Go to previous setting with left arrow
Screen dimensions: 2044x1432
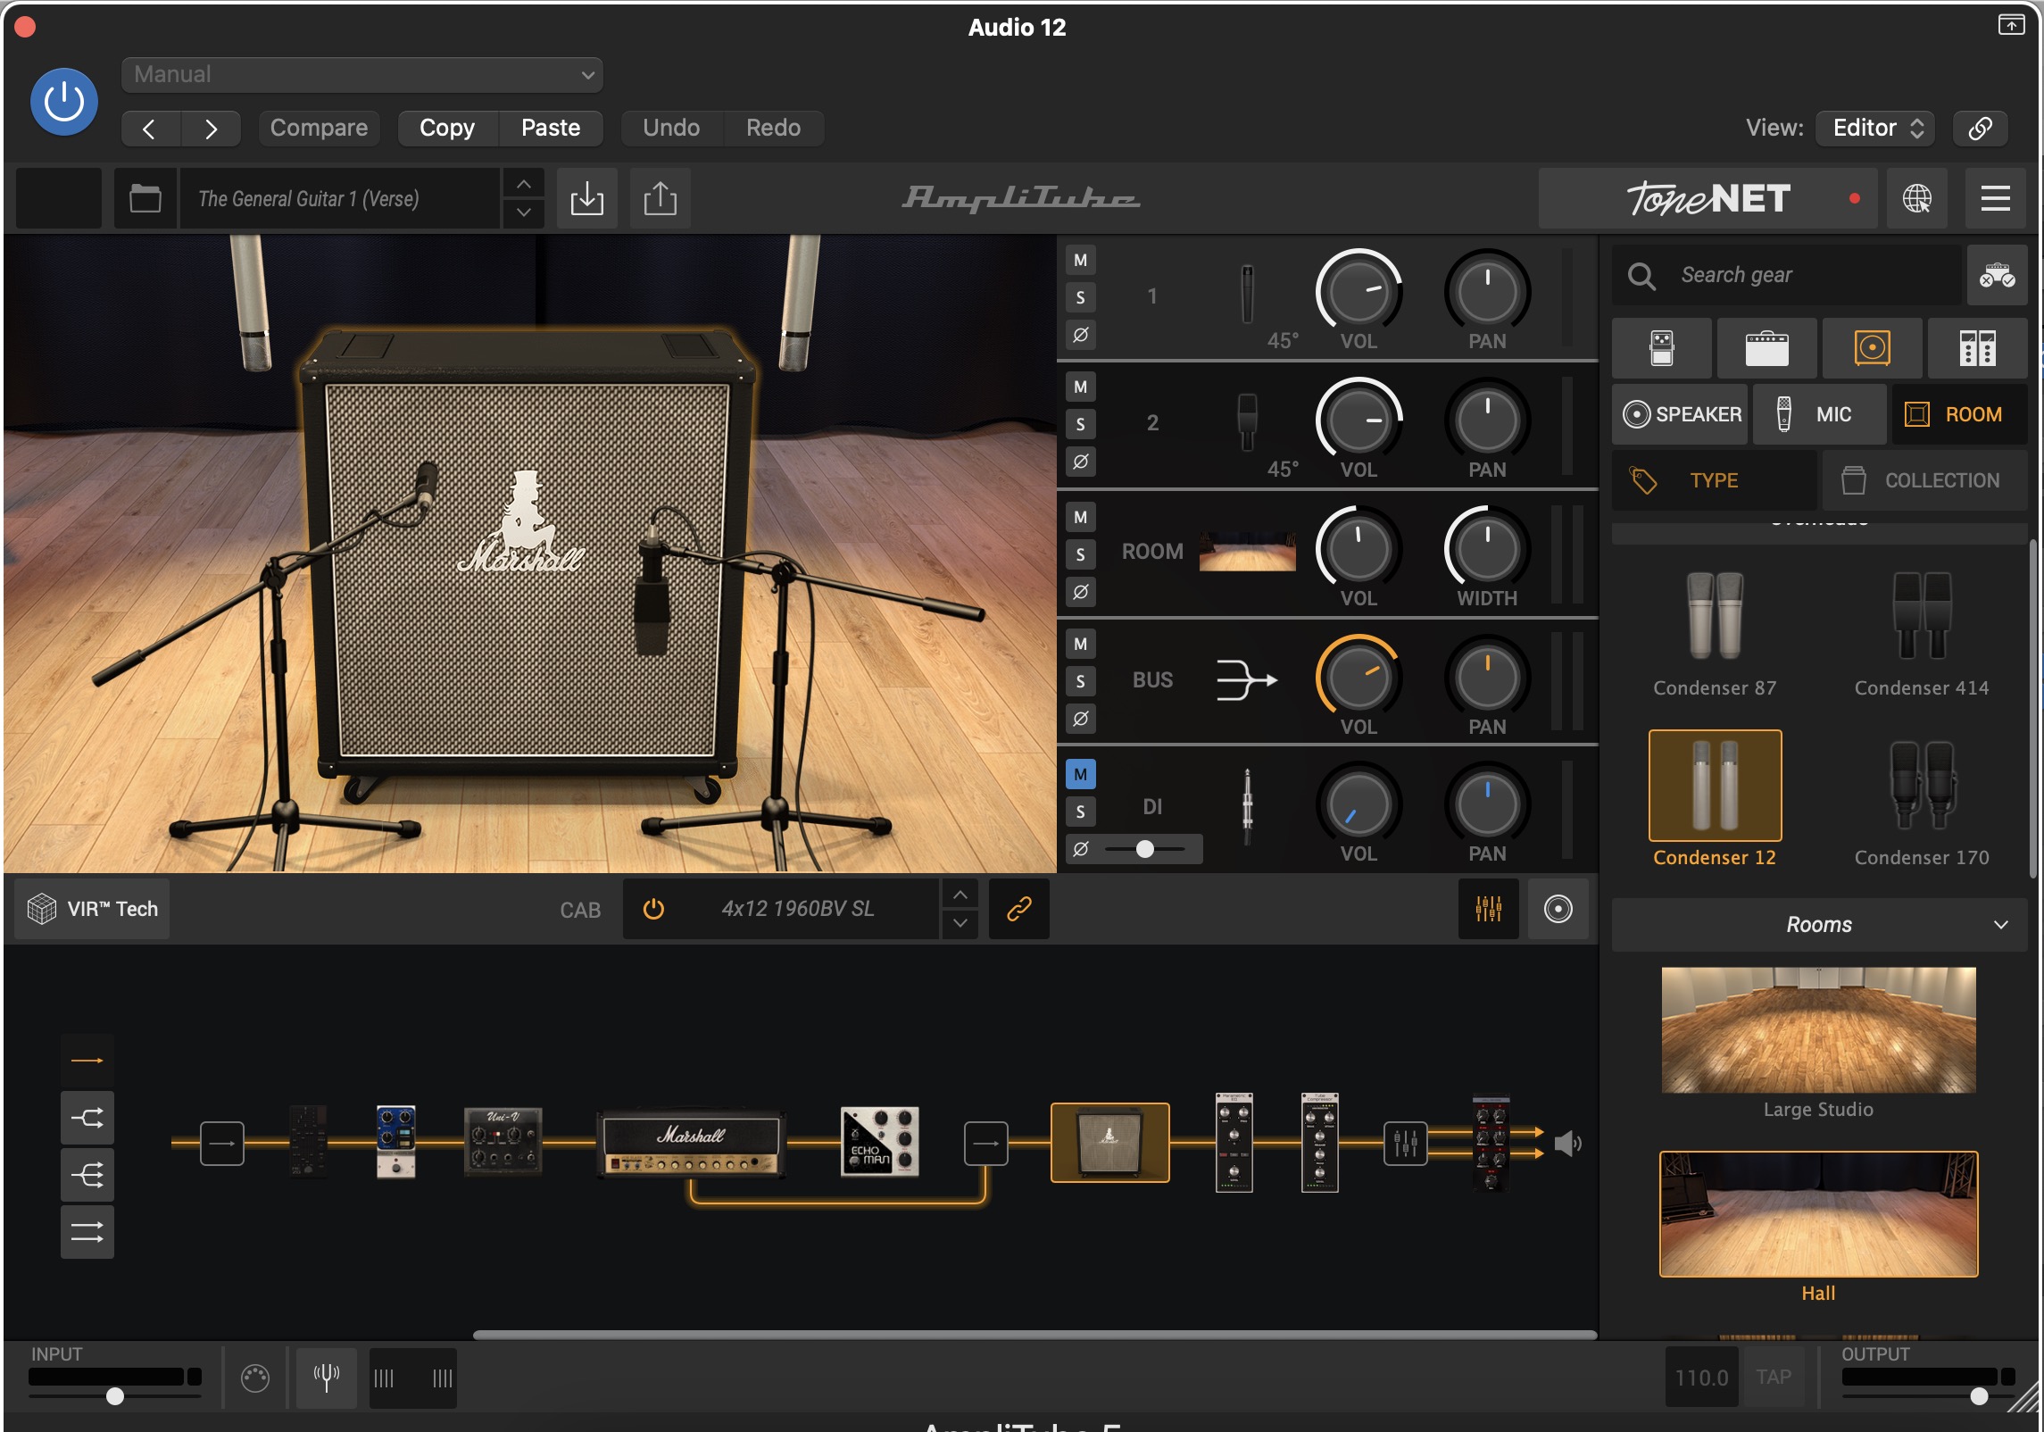point(150,129)
